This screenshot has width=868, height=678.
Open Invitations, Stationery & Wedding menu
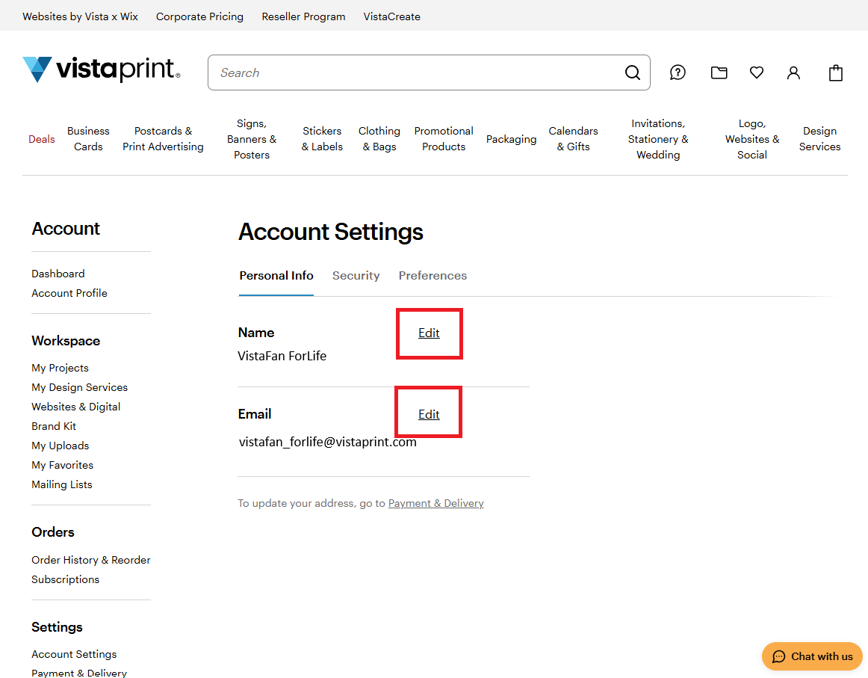pos(658,139)
